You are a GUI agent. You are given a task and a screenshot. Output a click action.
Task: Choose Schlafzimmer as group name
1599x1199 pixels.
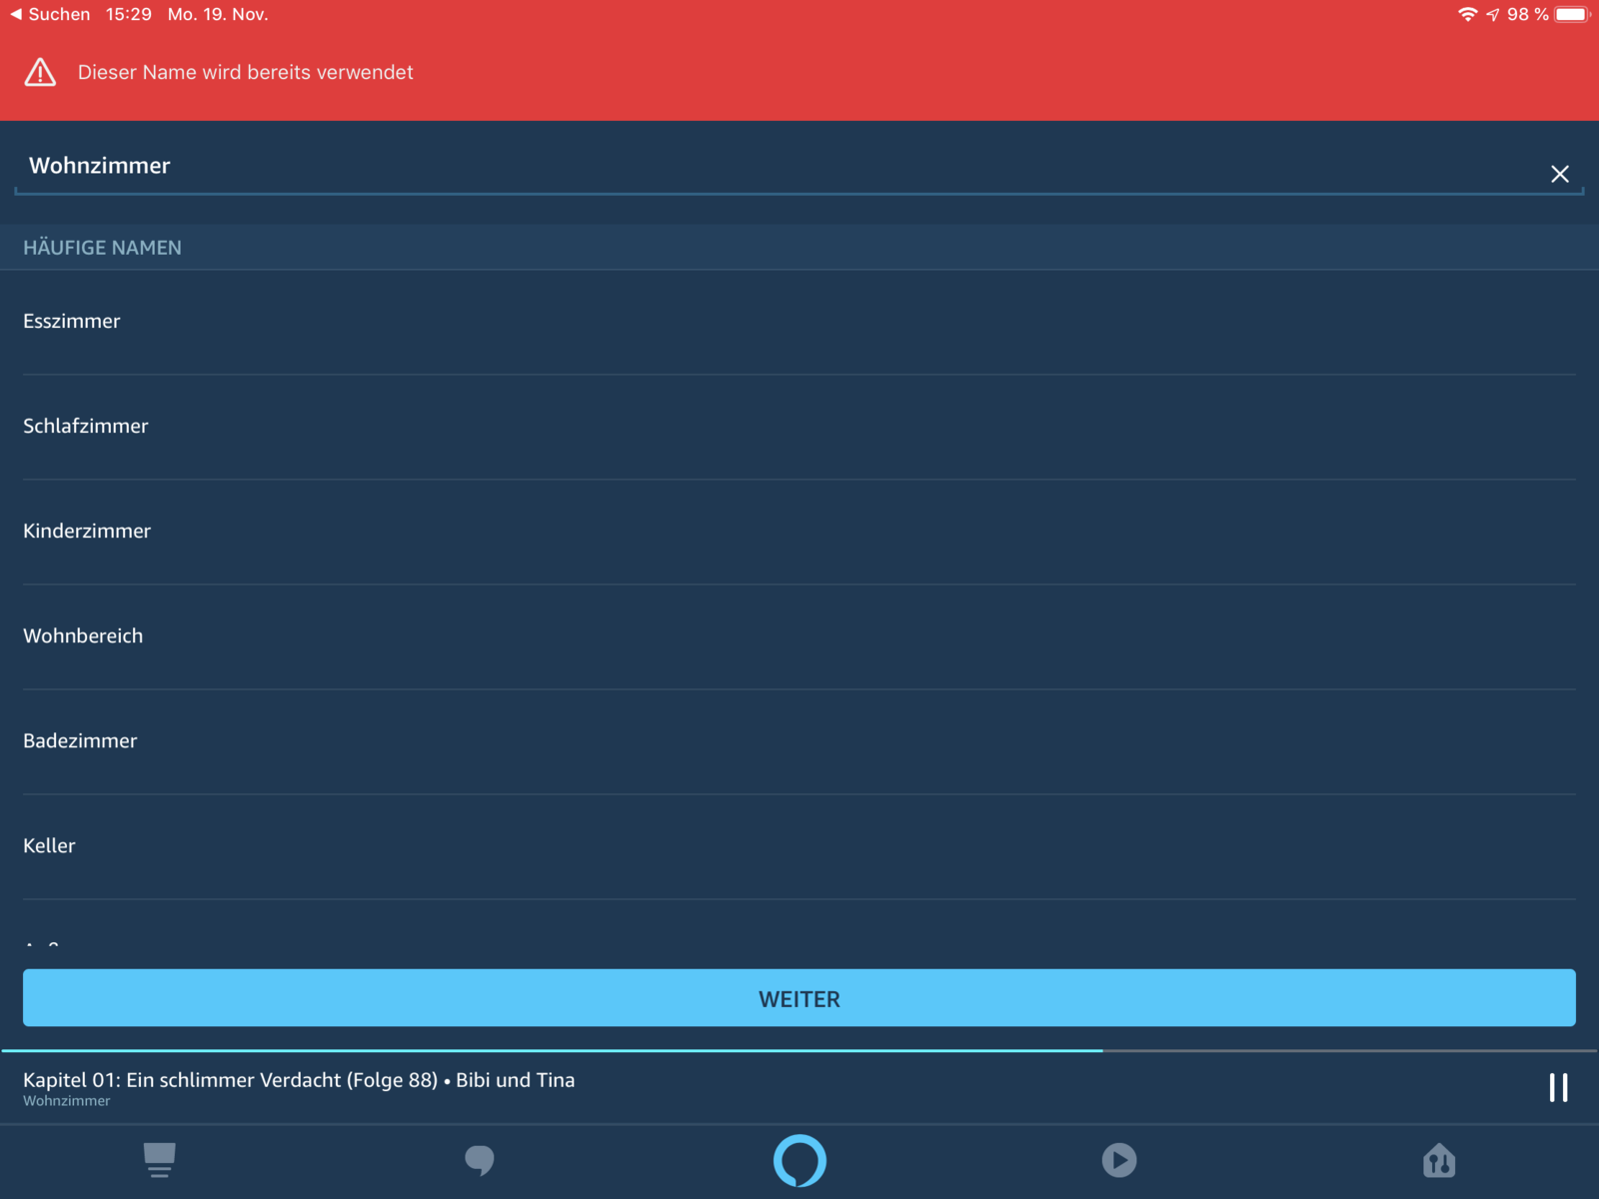coord(799,427)
